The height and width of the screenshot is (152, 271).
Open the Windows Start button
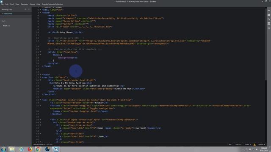pos(3,149)
